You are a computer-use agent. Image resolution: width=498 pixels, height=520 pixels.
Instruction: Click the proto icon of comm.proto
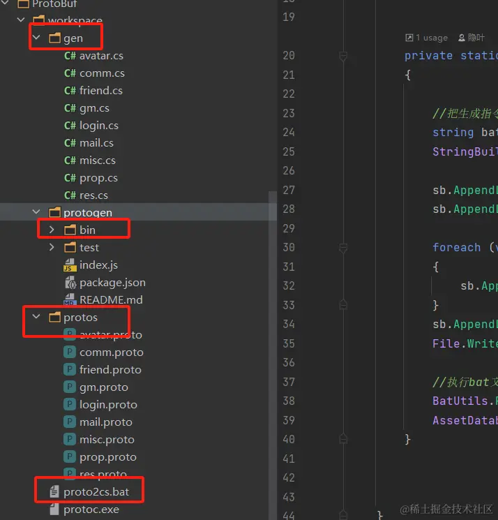pyautogui.click(x=70, y=352)
